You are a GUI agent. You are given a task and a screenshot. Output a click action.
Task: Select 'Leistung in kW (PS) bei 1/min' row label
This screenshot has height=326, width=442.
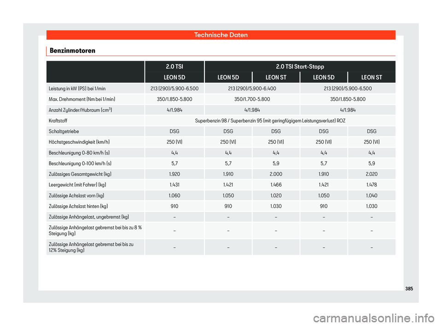click(x=77, y=88)
